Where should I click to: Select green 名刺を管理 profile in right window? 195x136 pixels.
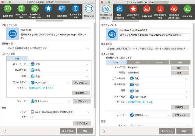click(x=187, y=9)
